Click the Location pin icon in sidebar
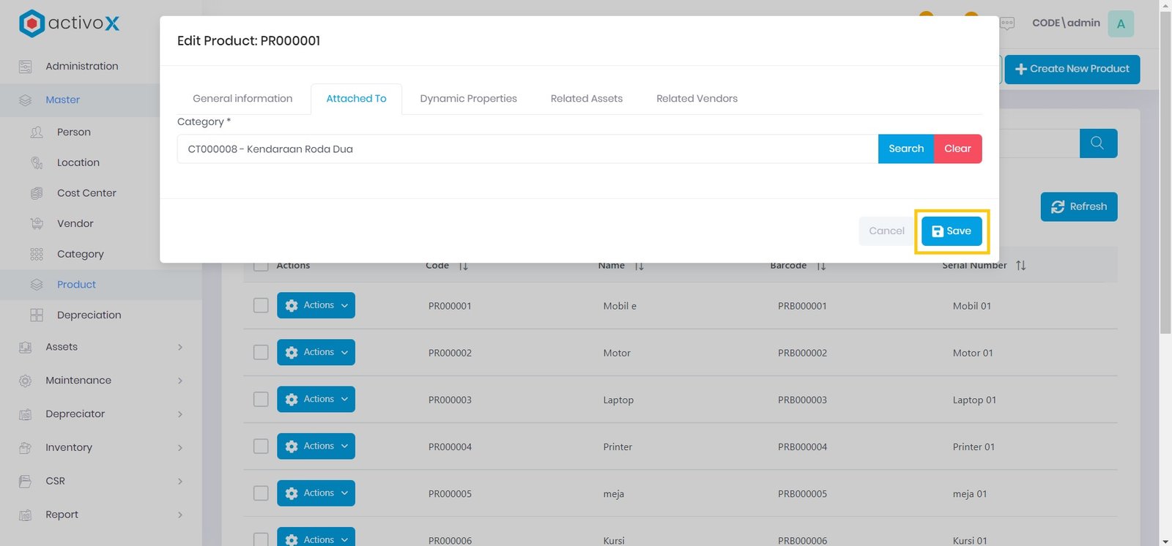Viewport: 1172px width, 546px height. 37,162
